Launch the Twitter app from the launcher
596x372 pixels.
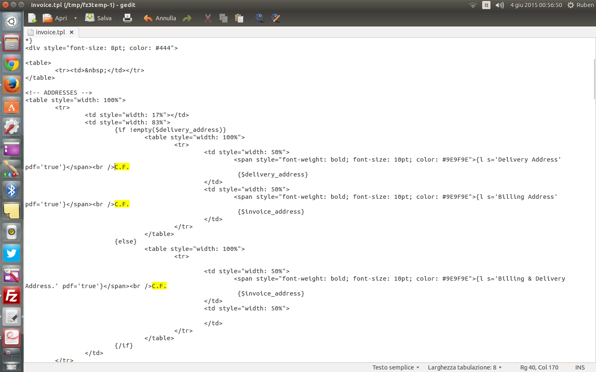(12, 254)
